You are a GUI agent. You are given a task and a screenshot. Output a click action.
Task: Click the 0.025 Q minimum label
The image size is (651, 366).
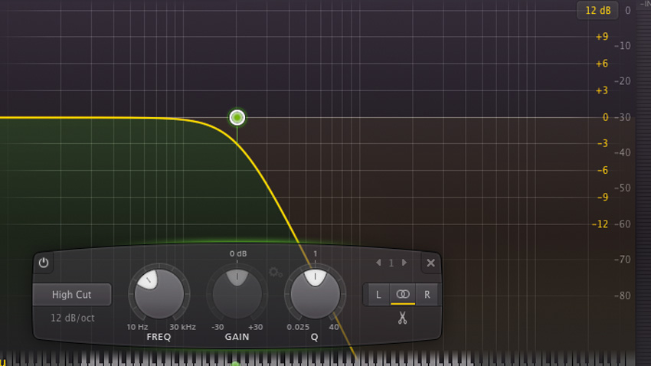298,327
